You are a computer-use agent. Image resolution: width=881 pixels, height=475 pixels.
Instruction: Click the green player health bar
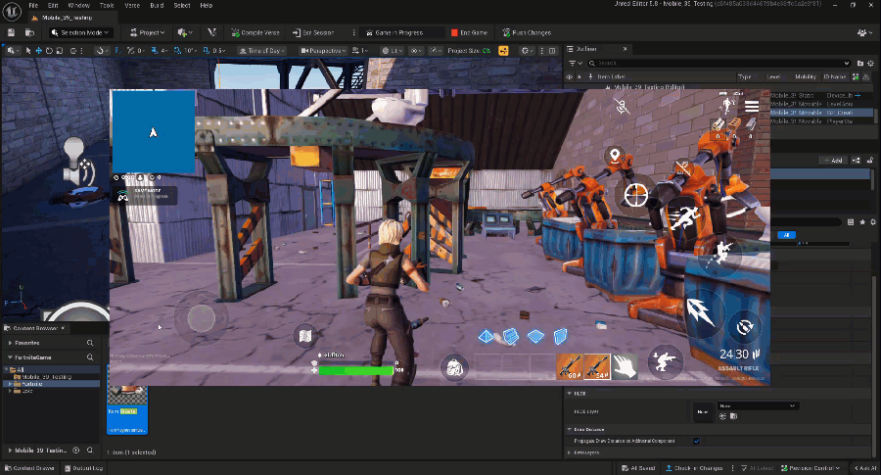coord(354,370)
